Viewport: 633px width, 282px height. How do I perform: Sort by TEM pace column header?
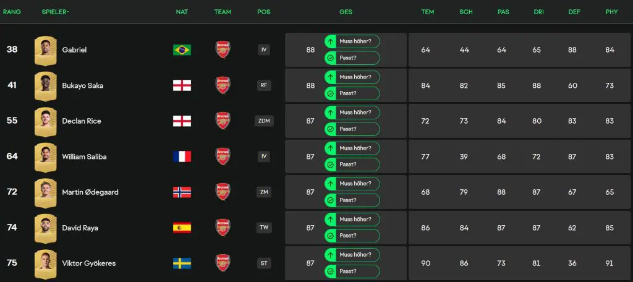click(427, 12)
